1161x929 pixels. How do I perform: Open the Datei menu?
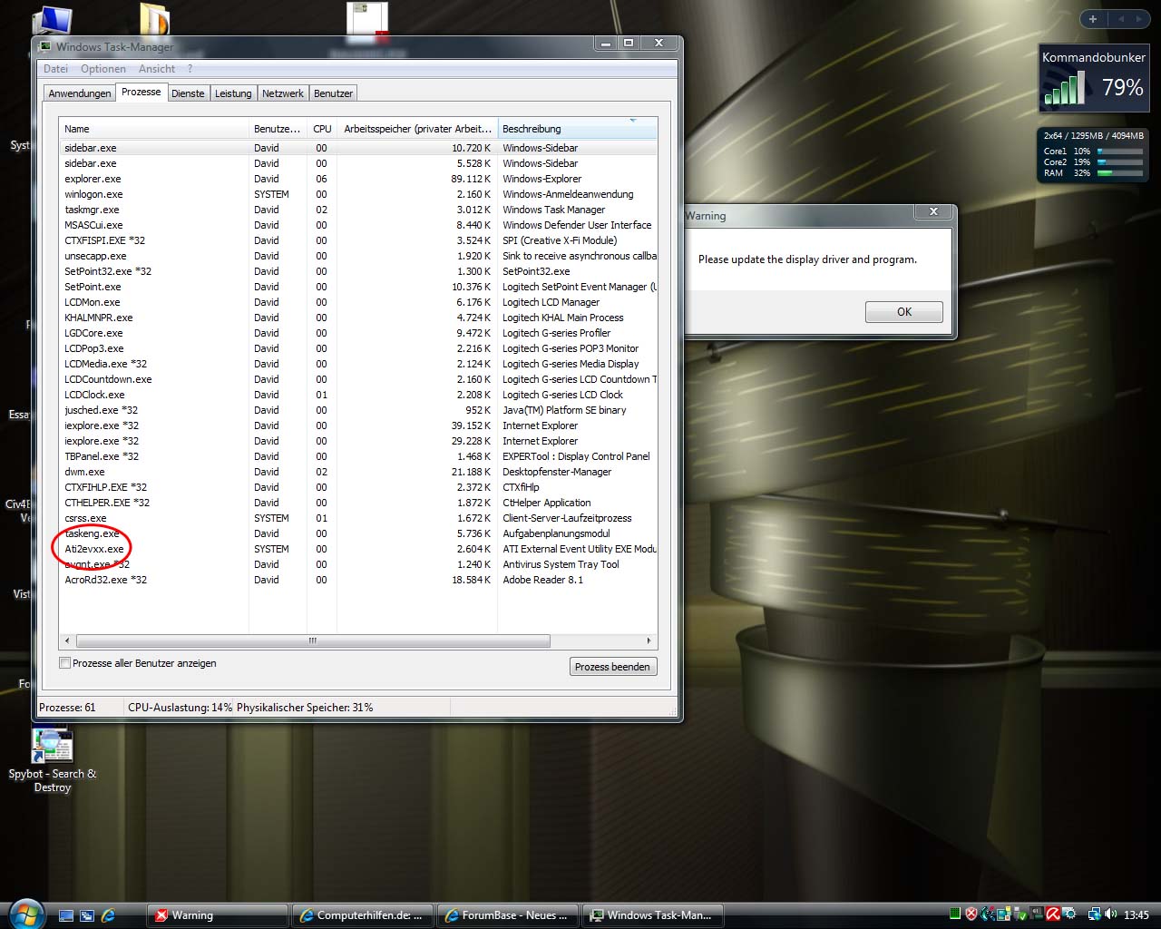click(x=55, y=69)
